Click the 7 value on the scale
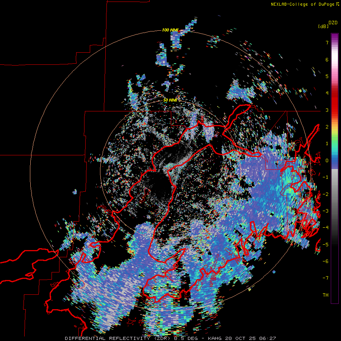The image size is (341, 341). (x=327, y=42)
